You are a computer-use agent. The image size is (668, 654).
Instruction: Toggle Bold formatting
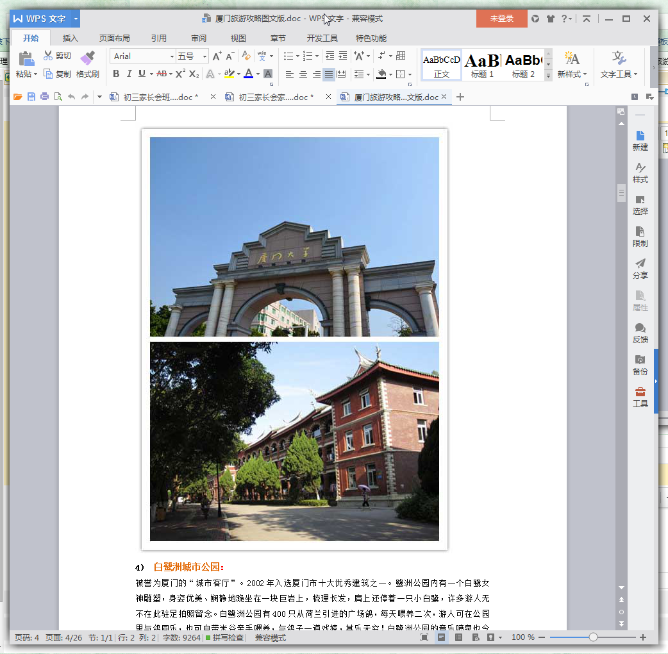116,74
